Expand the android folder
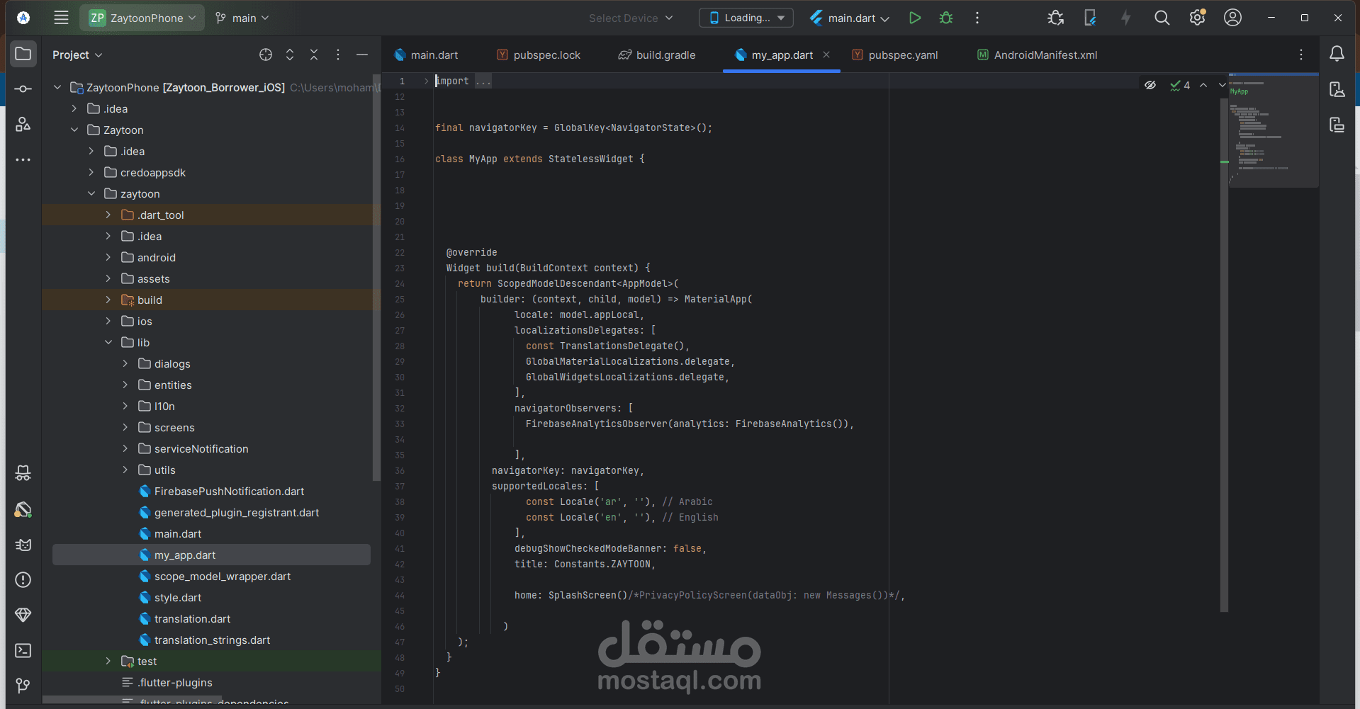 [108, 257]
